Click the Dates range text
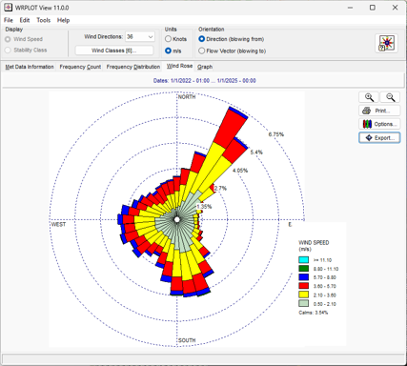Screen dimensions: 407x366 (x=204, y=81)
